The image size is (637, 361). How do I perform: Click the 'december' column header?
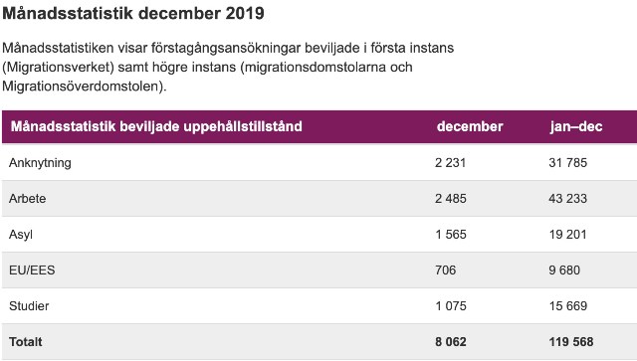click(x=470, y=126)
